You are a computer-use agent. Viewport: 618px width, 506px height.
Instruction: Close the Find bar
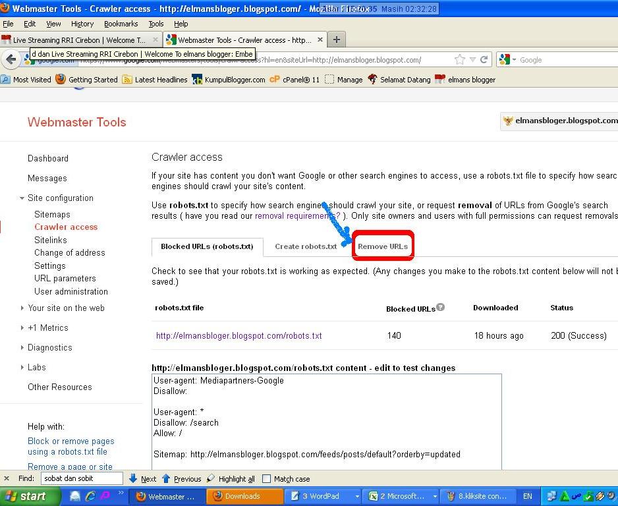pos(7,479)
